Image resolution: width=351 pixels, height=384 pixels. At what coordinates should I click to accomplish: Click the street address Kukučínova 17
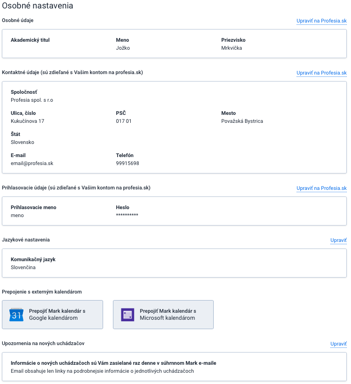pos(27,121)
